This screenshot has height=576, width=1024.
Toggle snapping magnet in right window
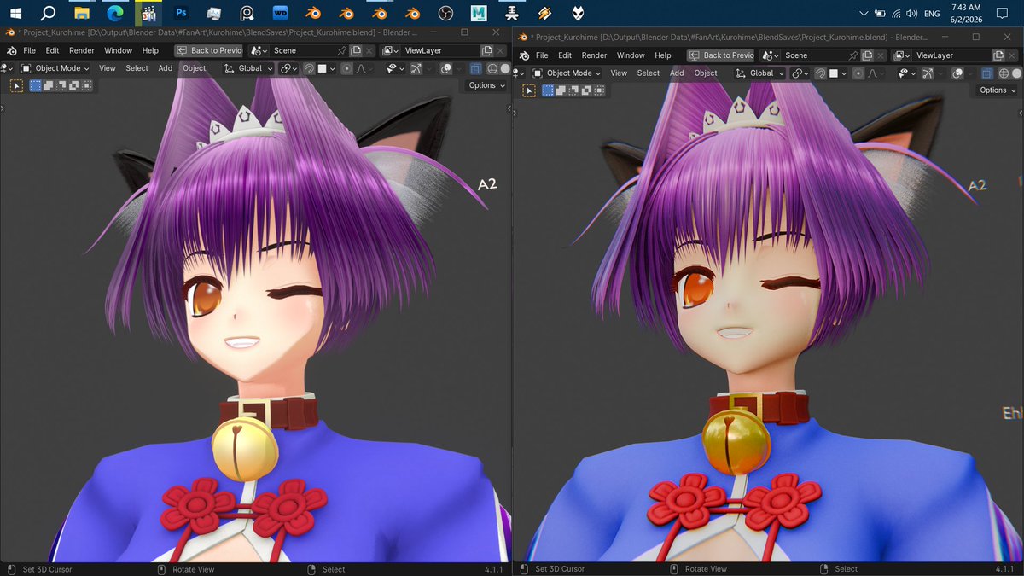(820, 73)
